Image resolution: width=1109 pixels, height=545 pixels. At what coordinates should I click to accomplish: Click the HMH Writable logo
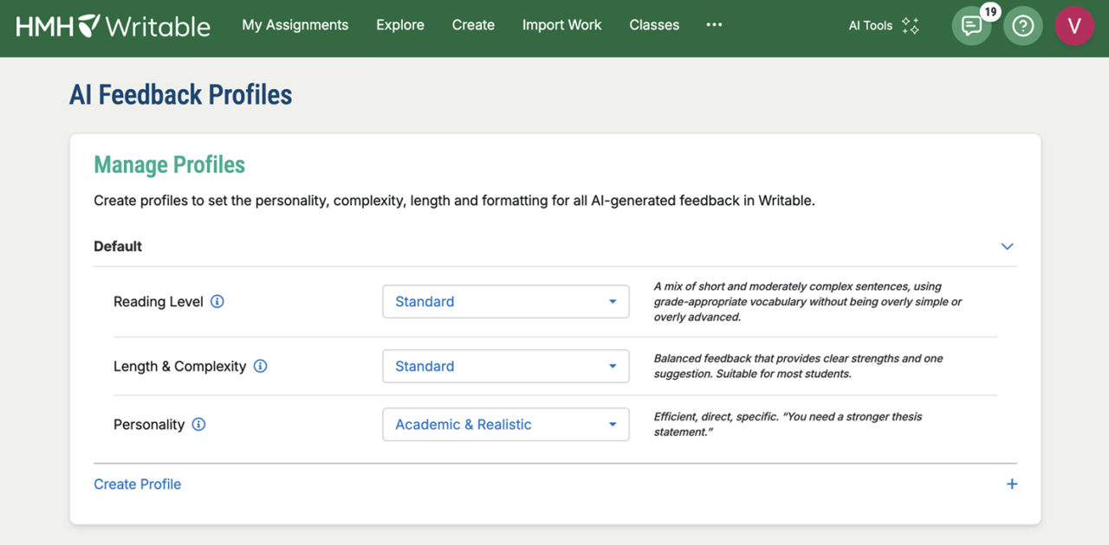111,26
